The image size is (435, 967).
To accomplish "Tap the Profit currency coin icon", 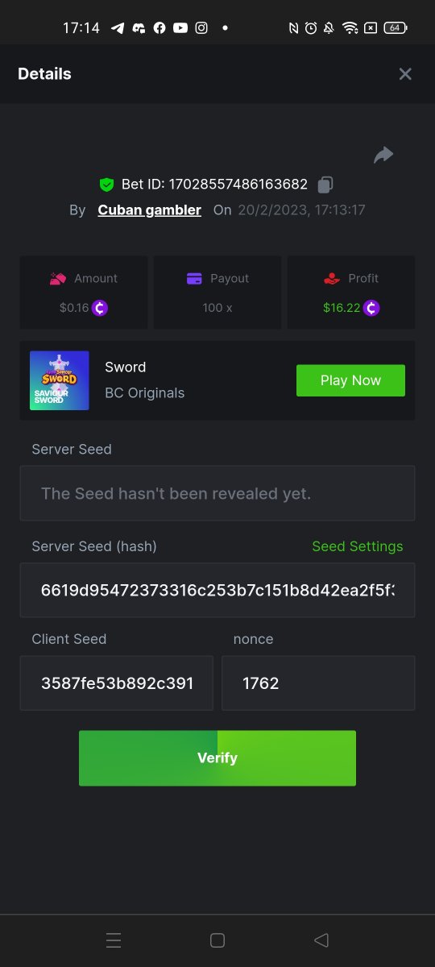I will (x=371, y=307).
